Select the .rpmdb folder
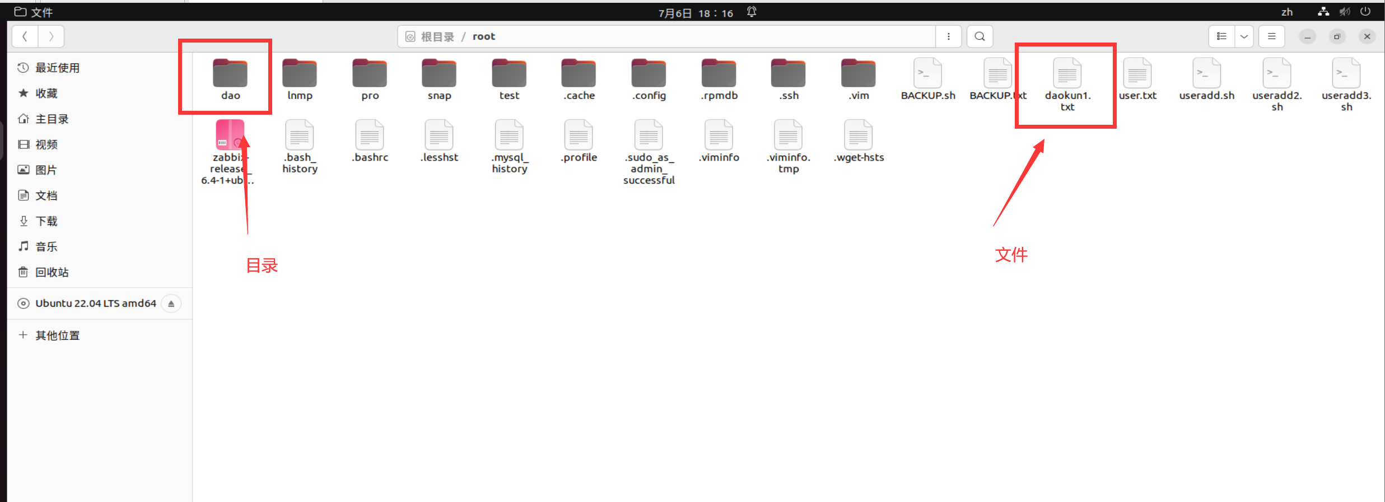The image size is (1385, 502). coord(719,79)
